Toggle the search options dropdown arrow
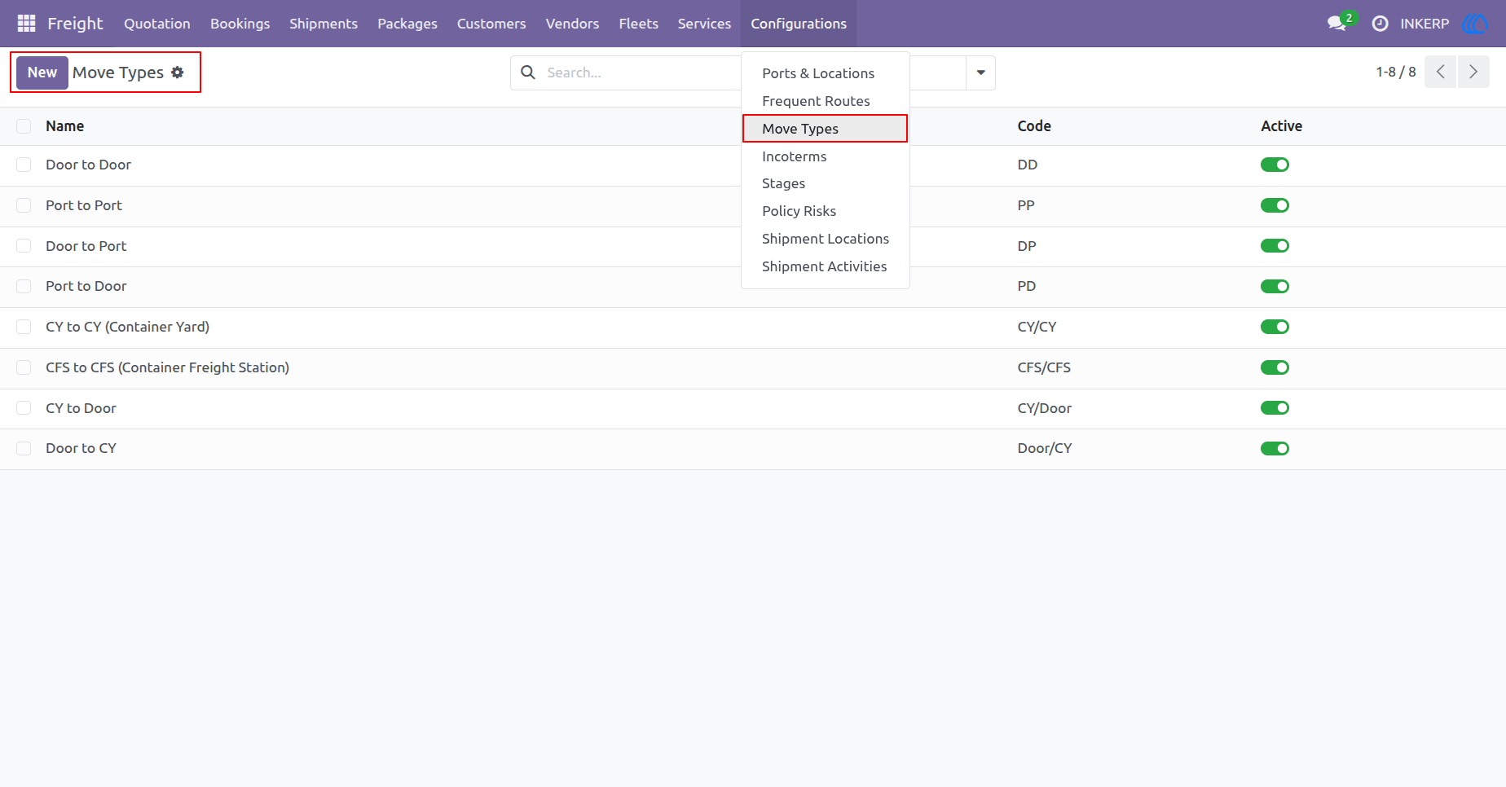The width and height of the screenshot is (1506, 787). (x=980, y=73)
